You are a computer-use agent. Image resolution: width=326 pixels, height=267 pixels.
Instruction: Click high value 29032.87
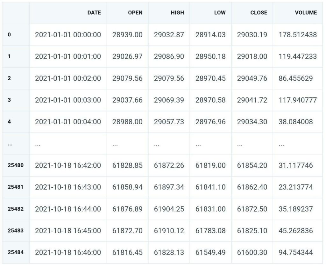pos(169,34)
